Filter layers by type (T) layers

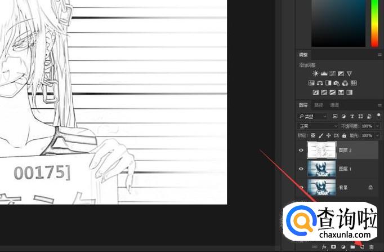352,117
